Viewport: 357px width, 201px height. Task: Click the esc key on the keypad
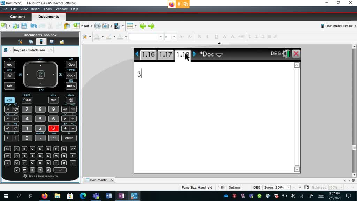coord(9,65)
